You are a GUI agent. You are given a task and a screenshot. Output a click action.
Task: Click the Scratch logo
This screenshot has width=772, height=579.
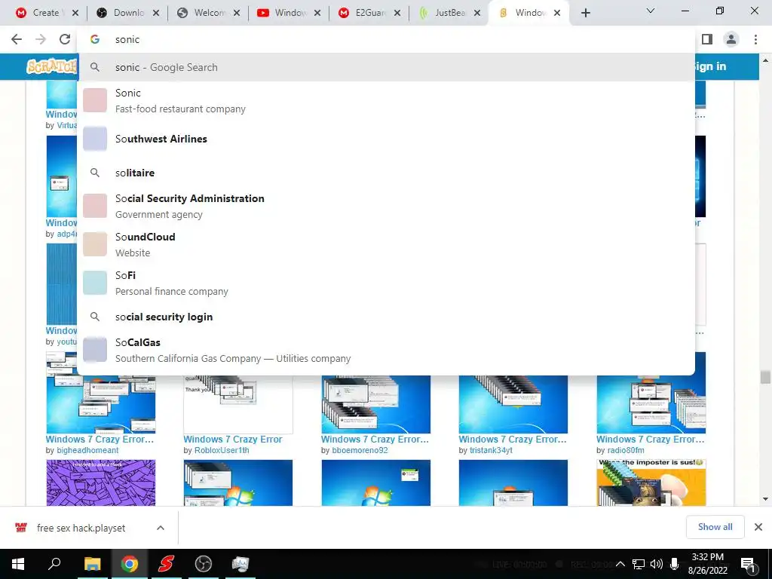click(52, 66)
